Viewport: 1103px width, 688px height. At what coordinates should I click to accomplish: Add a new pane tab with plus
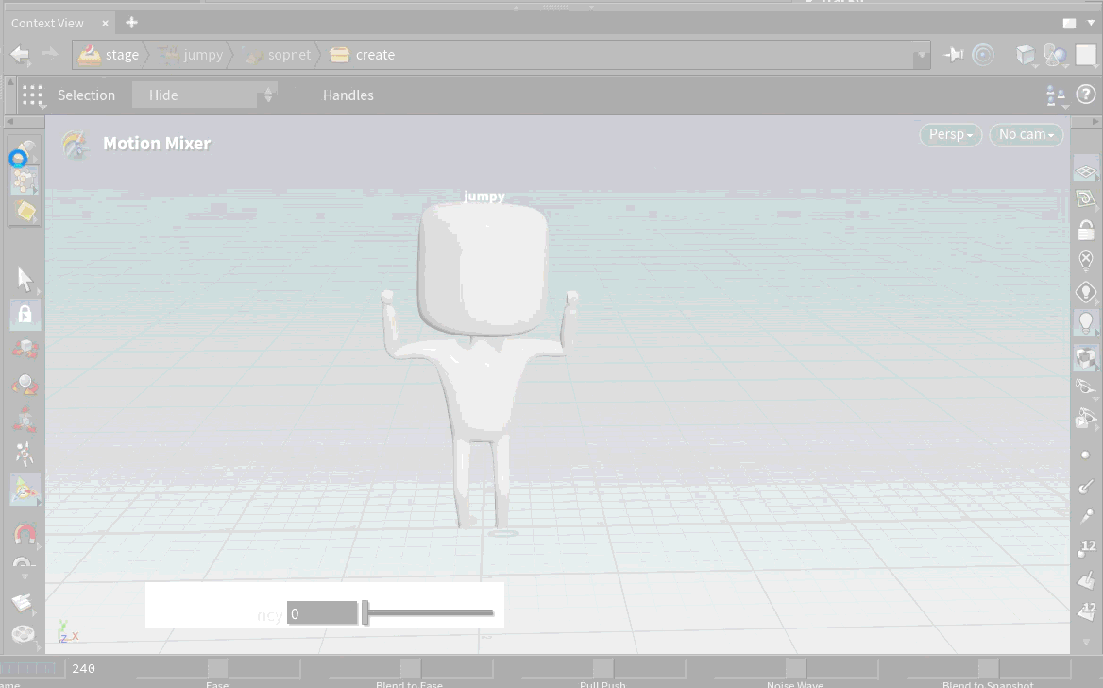(131, 23)
